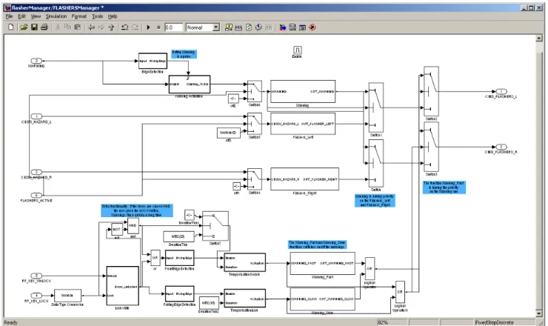Paste from clipboard toolbar icon

(x=78, y=27)
